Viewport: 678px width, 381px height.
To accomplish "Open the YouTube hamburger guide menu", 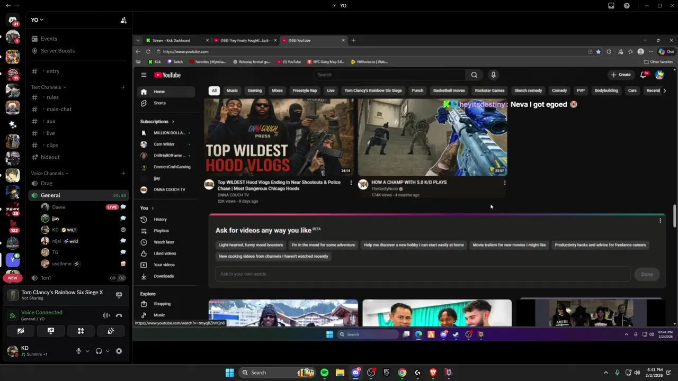I will [144, 75].
